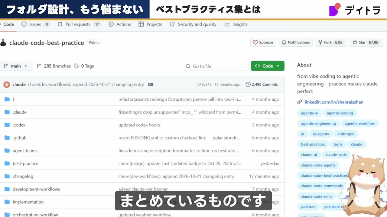Image resolution: width=387 pixels, height=217 pixels.
Task: Open the repository owner avatar
Action: (3, 42)
